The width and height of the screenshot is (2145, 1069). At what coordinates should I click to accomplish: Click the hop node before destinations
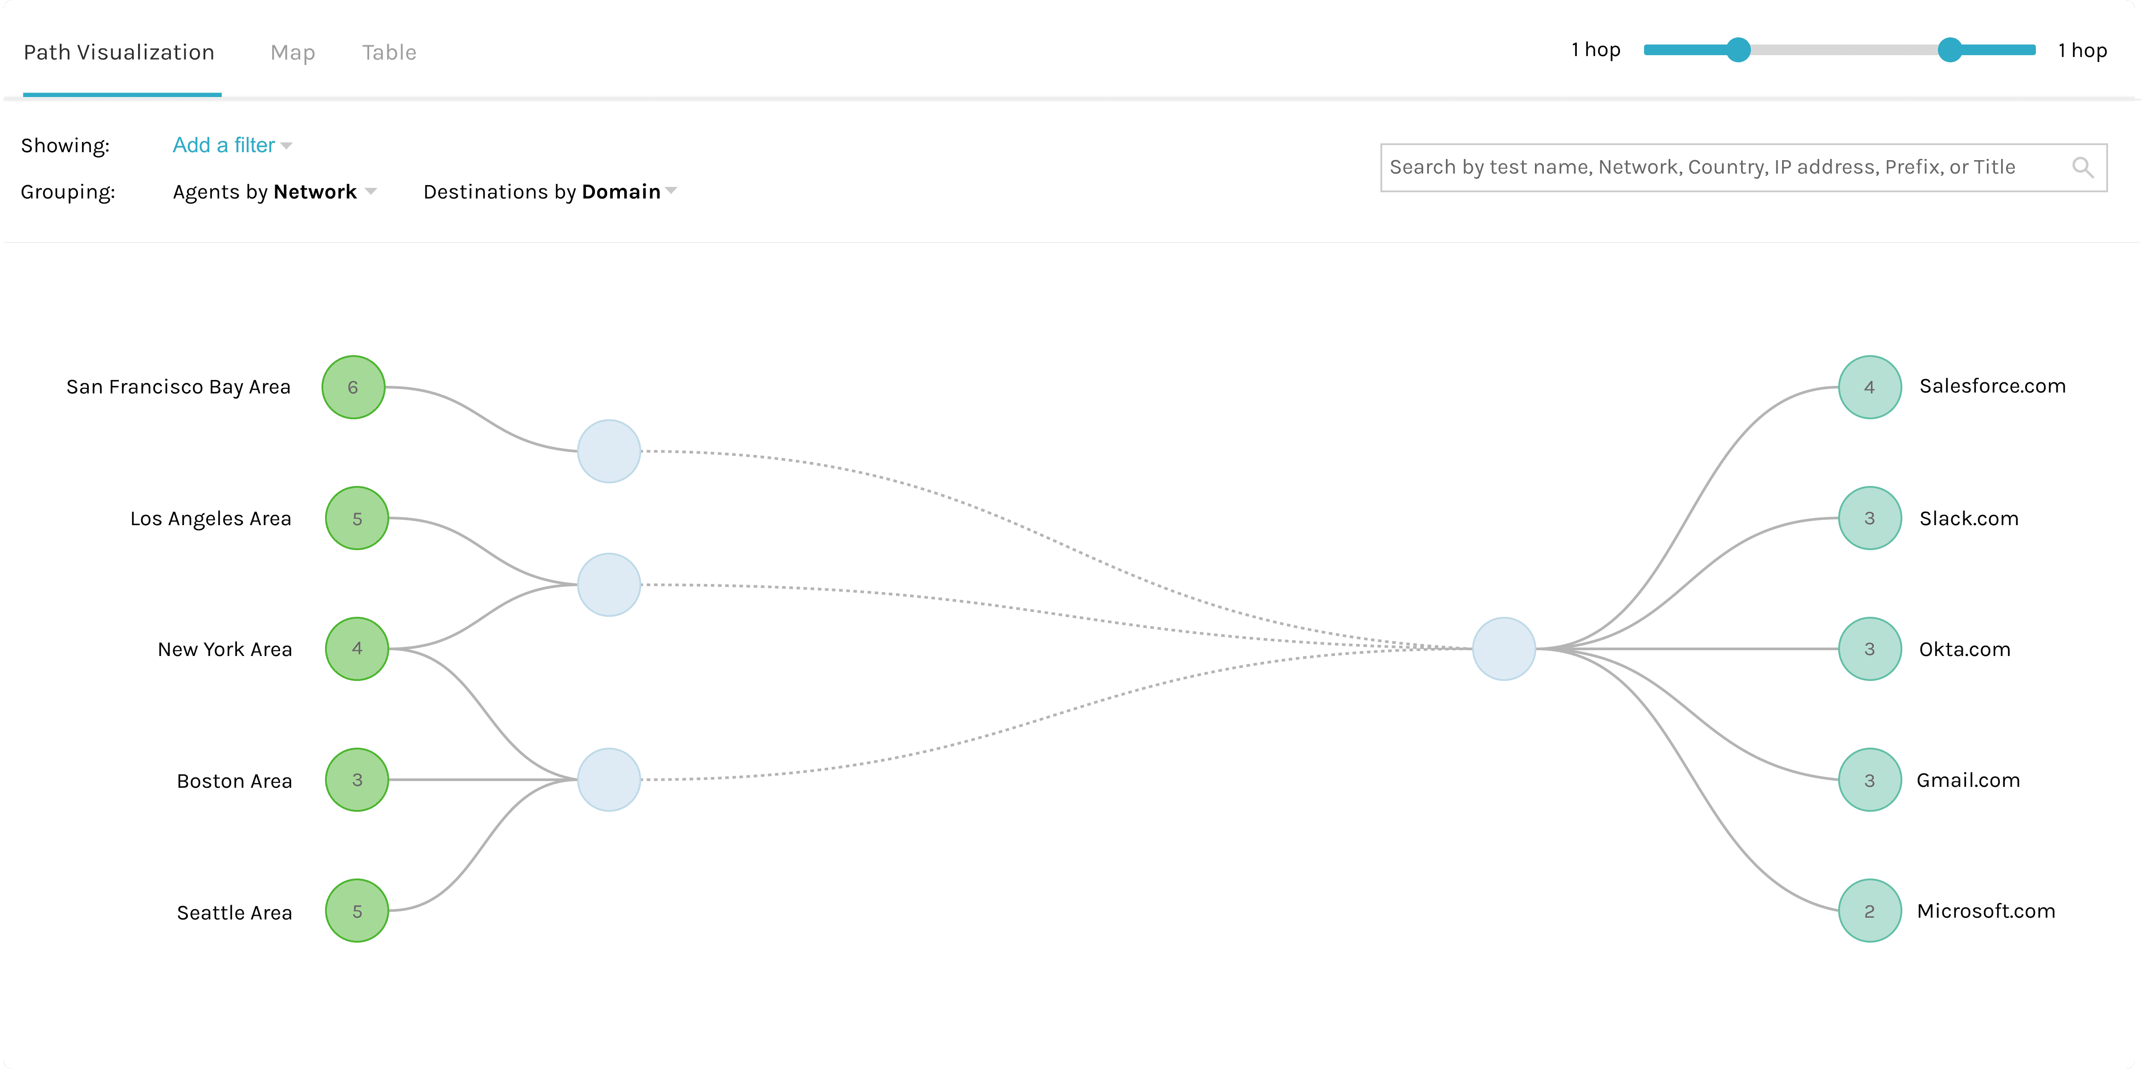click(1503, 649)
